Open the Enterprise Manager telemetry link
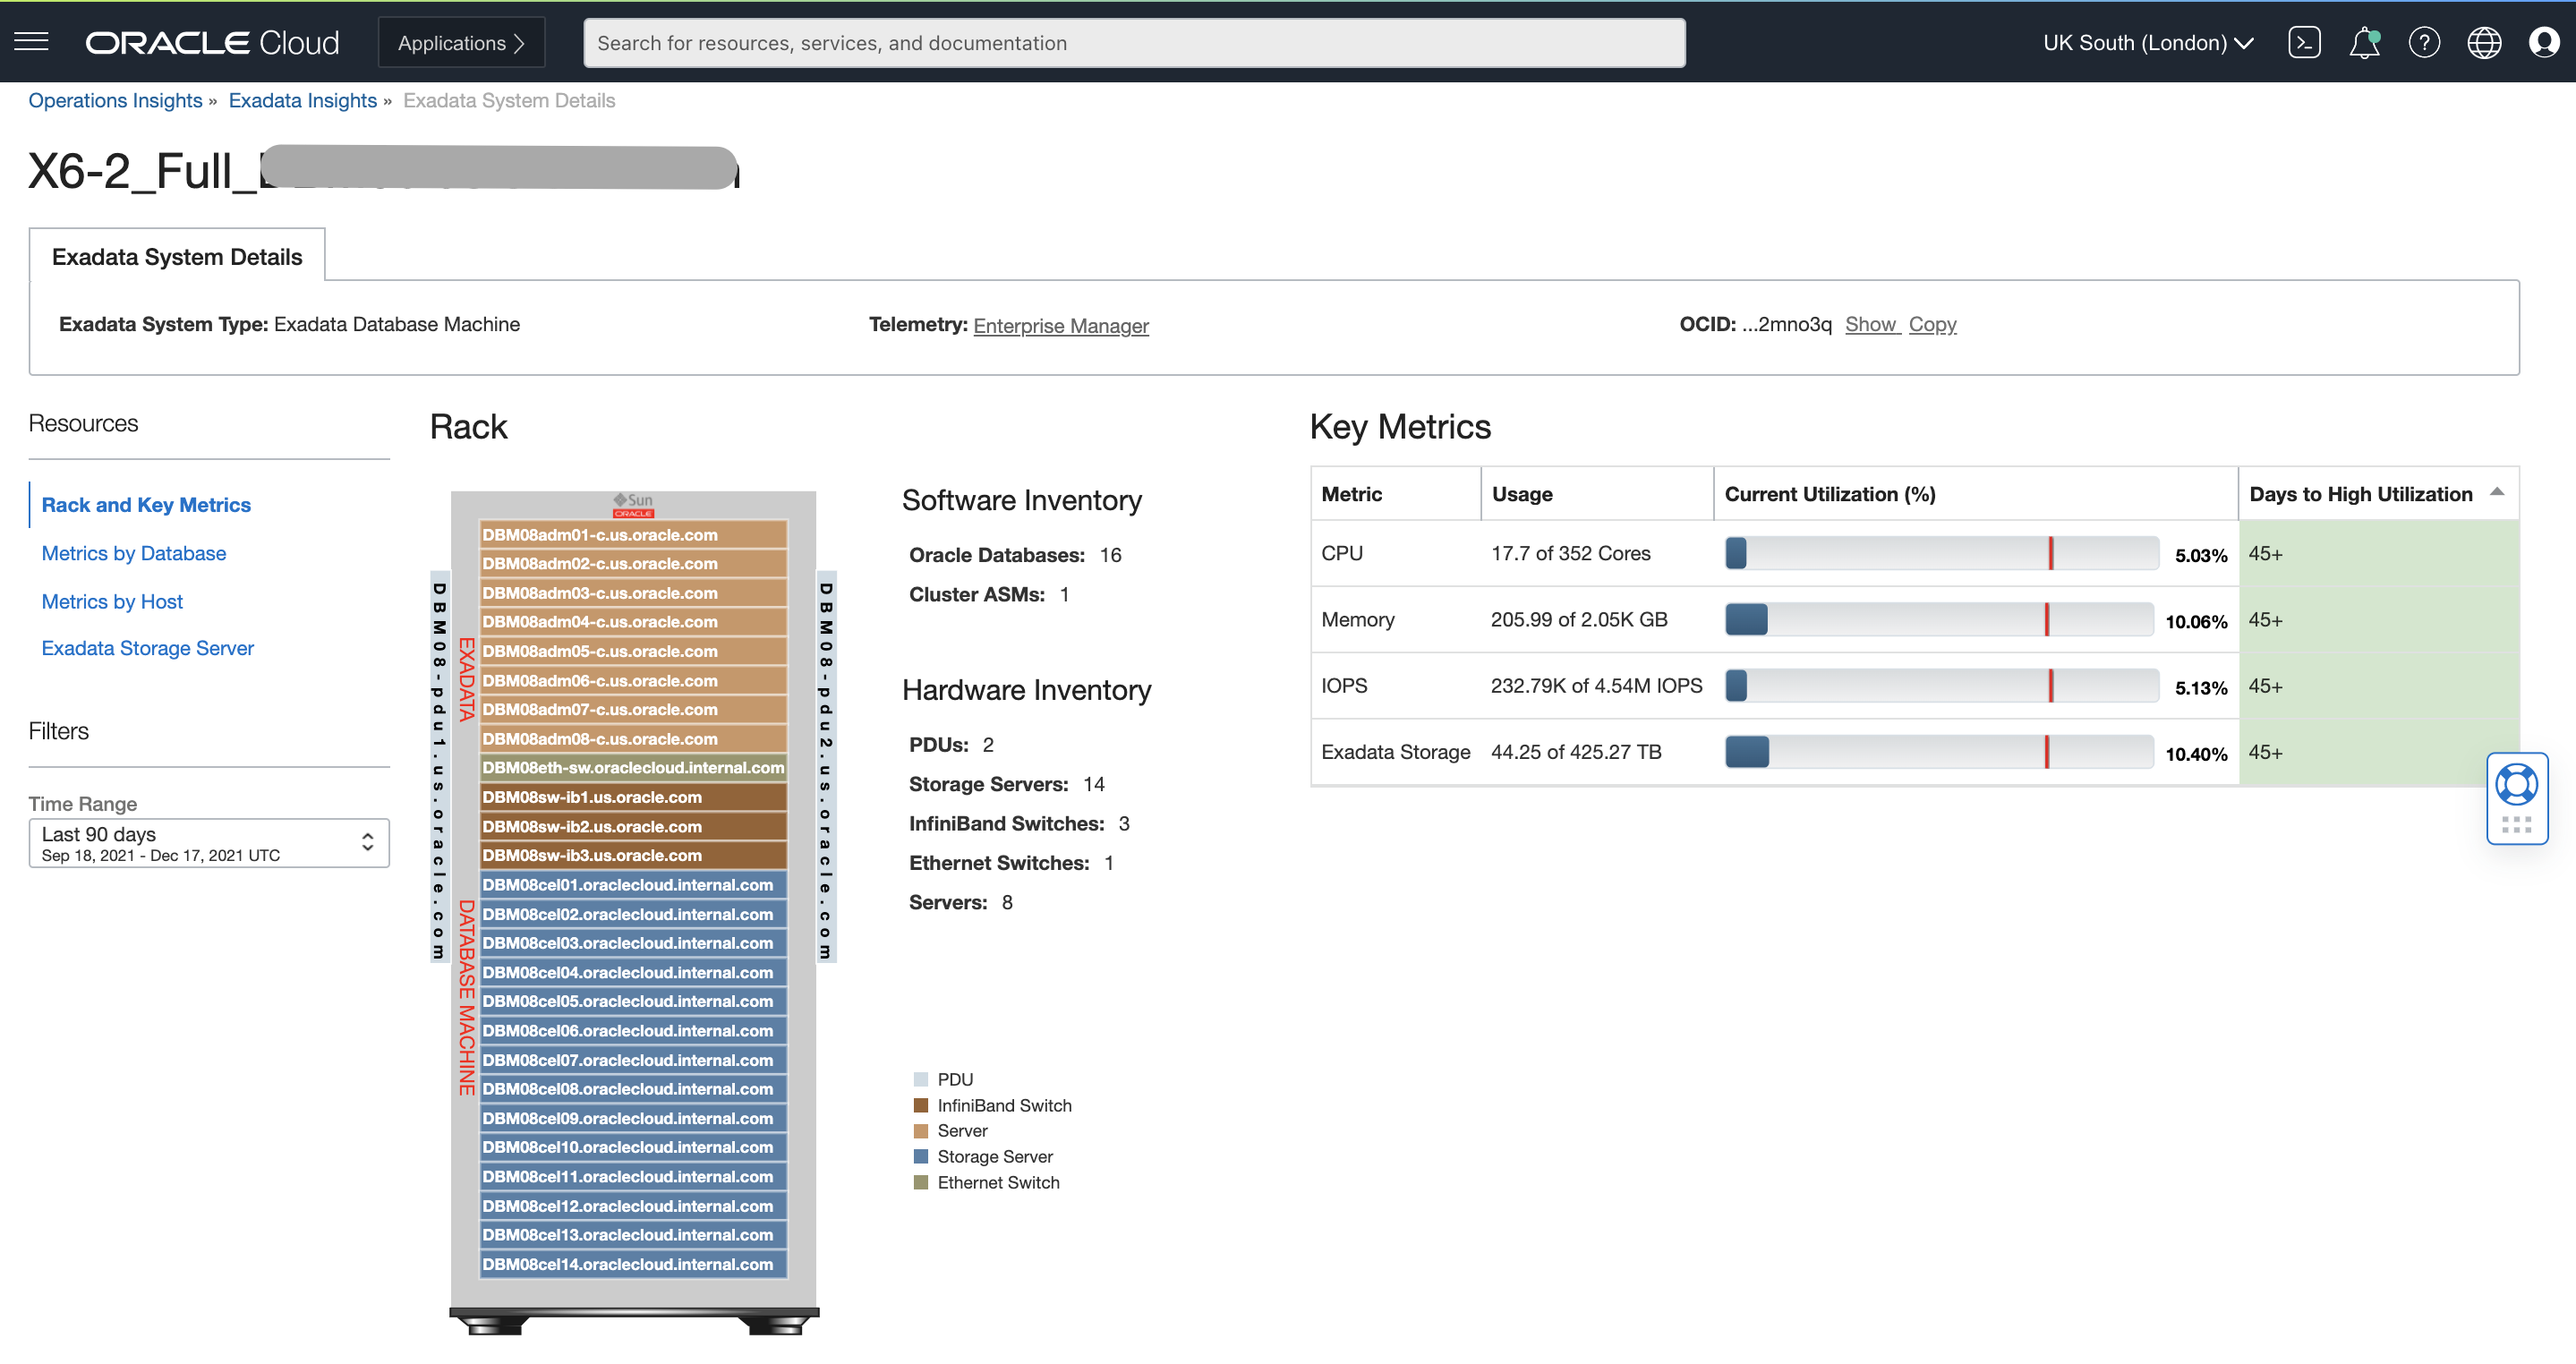 [1061, 325]
